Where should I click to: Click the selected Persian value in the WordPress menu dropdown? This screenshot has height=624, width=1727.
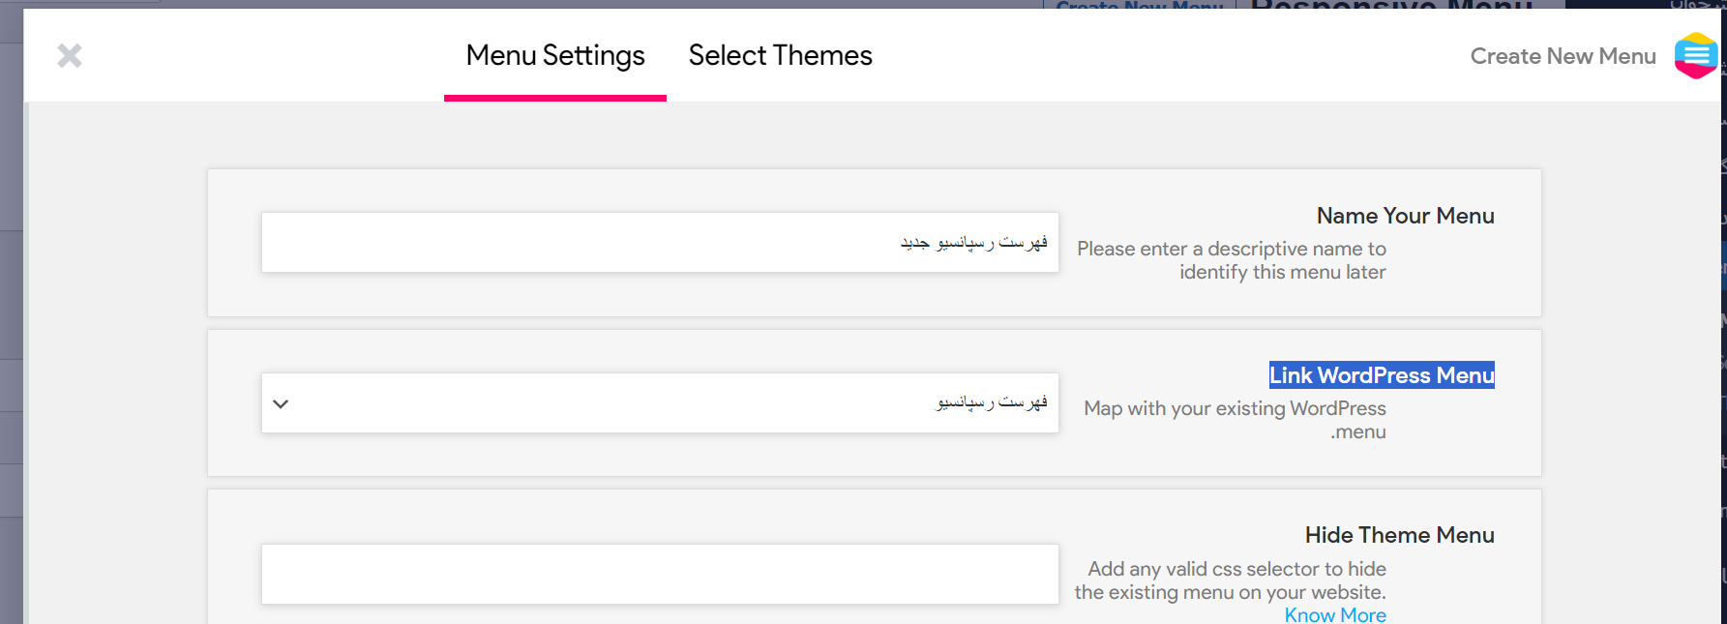(x=992, y=402)
